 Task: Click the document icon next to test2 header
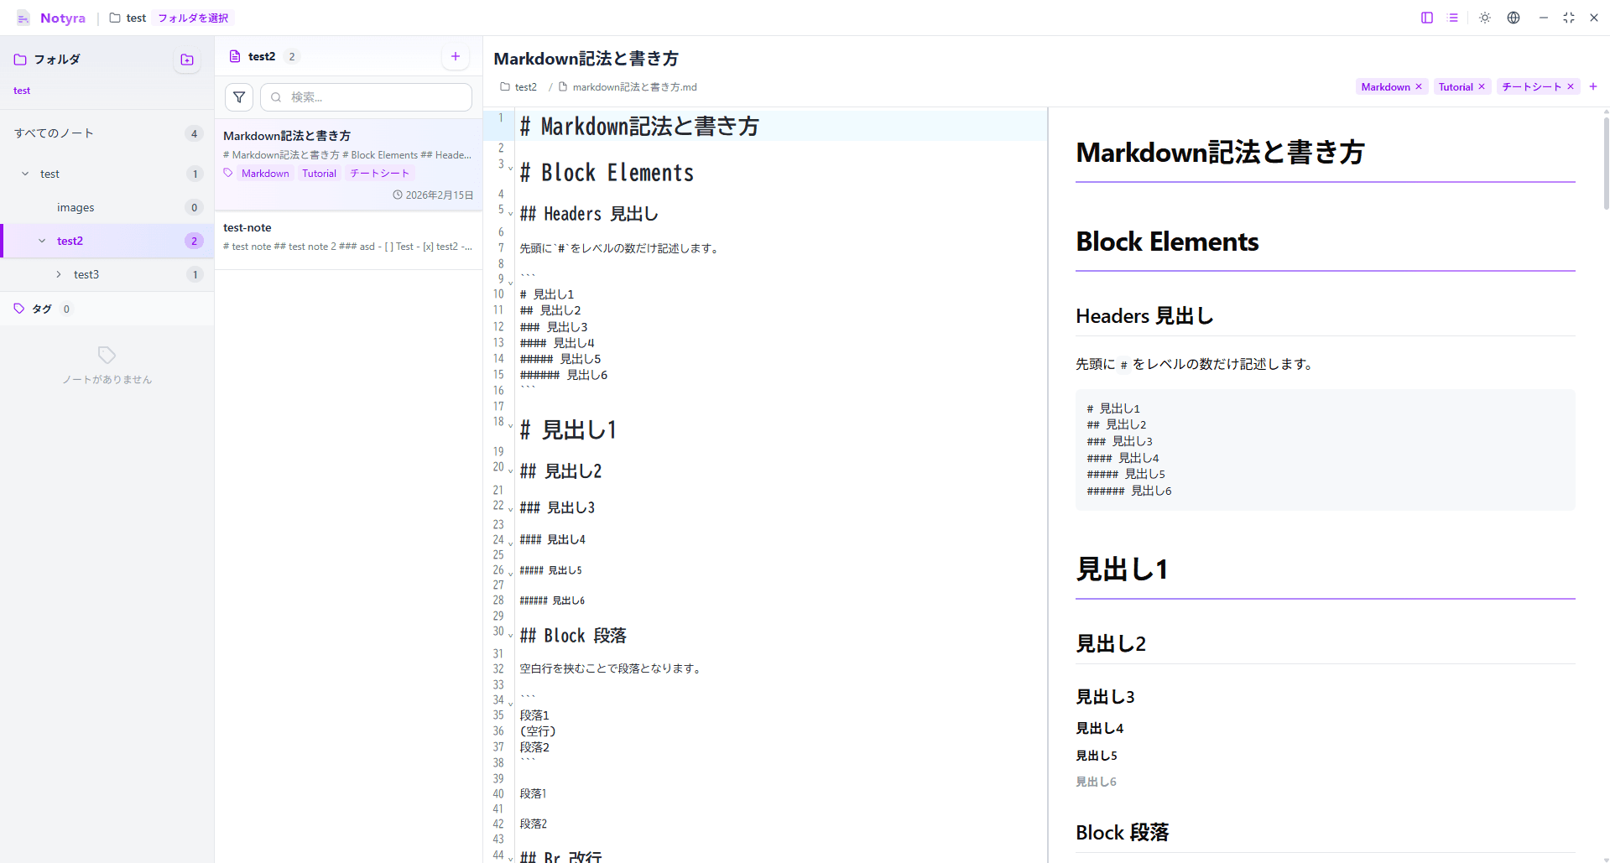[x=235, y=55]
